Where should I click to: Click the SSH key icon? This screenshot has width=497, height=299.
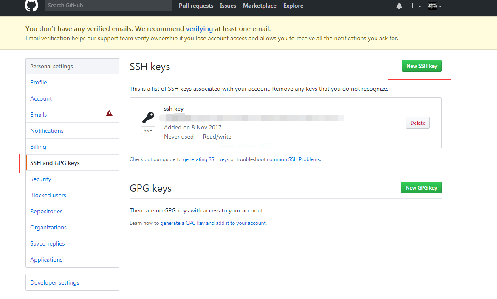148,117
